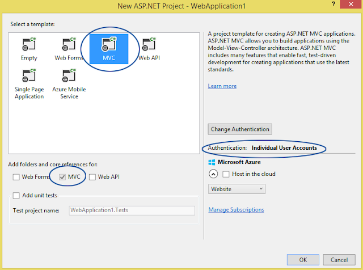Toggle the MVC core references checkbox

(62, 177)
